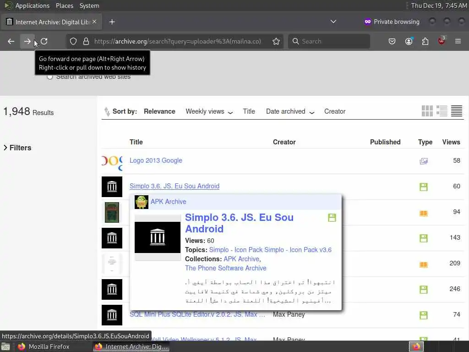Click software type icon in Simplo row
The image size is (469, 352).
(x=424, y=187)
